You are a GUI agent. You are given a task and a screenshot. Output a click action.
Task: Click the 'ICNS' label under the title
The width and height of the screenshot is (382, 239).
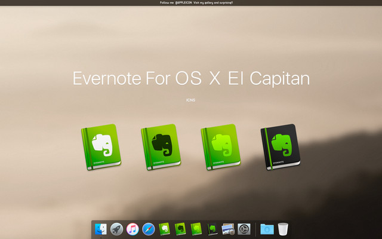191,100
